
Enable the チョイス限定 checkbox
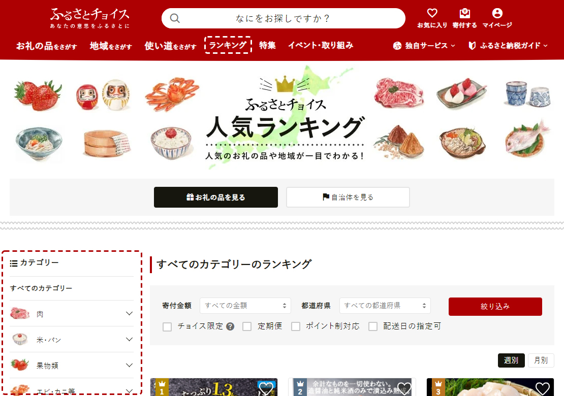(167, 326)
